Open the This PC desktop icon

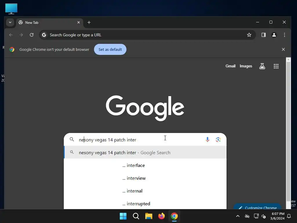pos(11,9)
